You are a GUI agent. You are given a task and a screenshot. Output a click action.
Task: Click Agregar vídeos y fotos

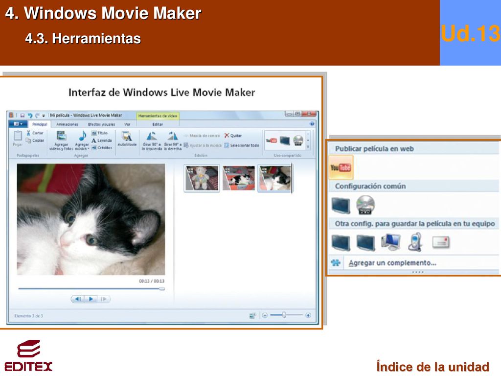click(x=61, y=141)
